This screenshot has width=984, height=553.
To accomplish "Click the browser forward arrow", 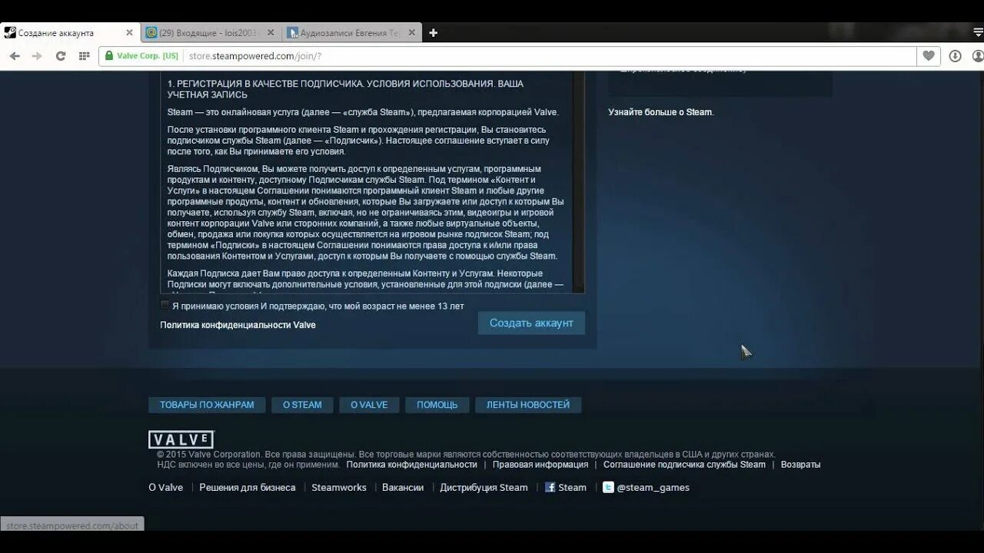I will [37, 56].
